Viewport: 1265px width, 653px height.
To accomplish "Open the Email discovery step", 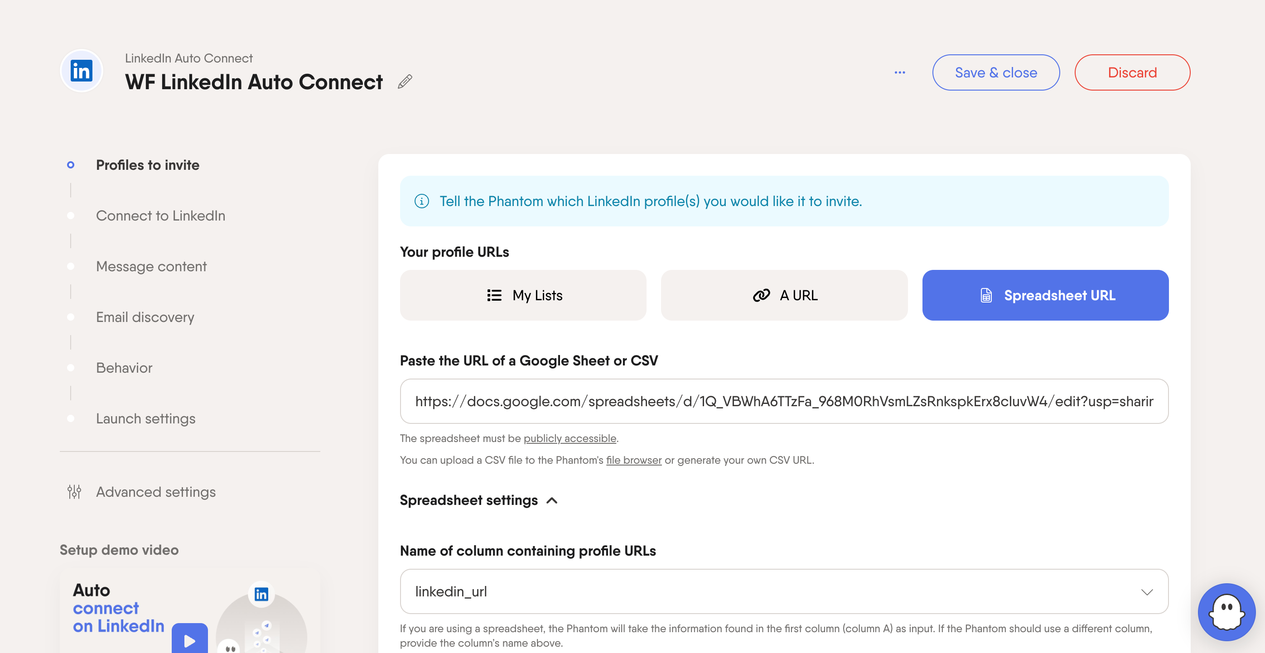I will point(145,317).
